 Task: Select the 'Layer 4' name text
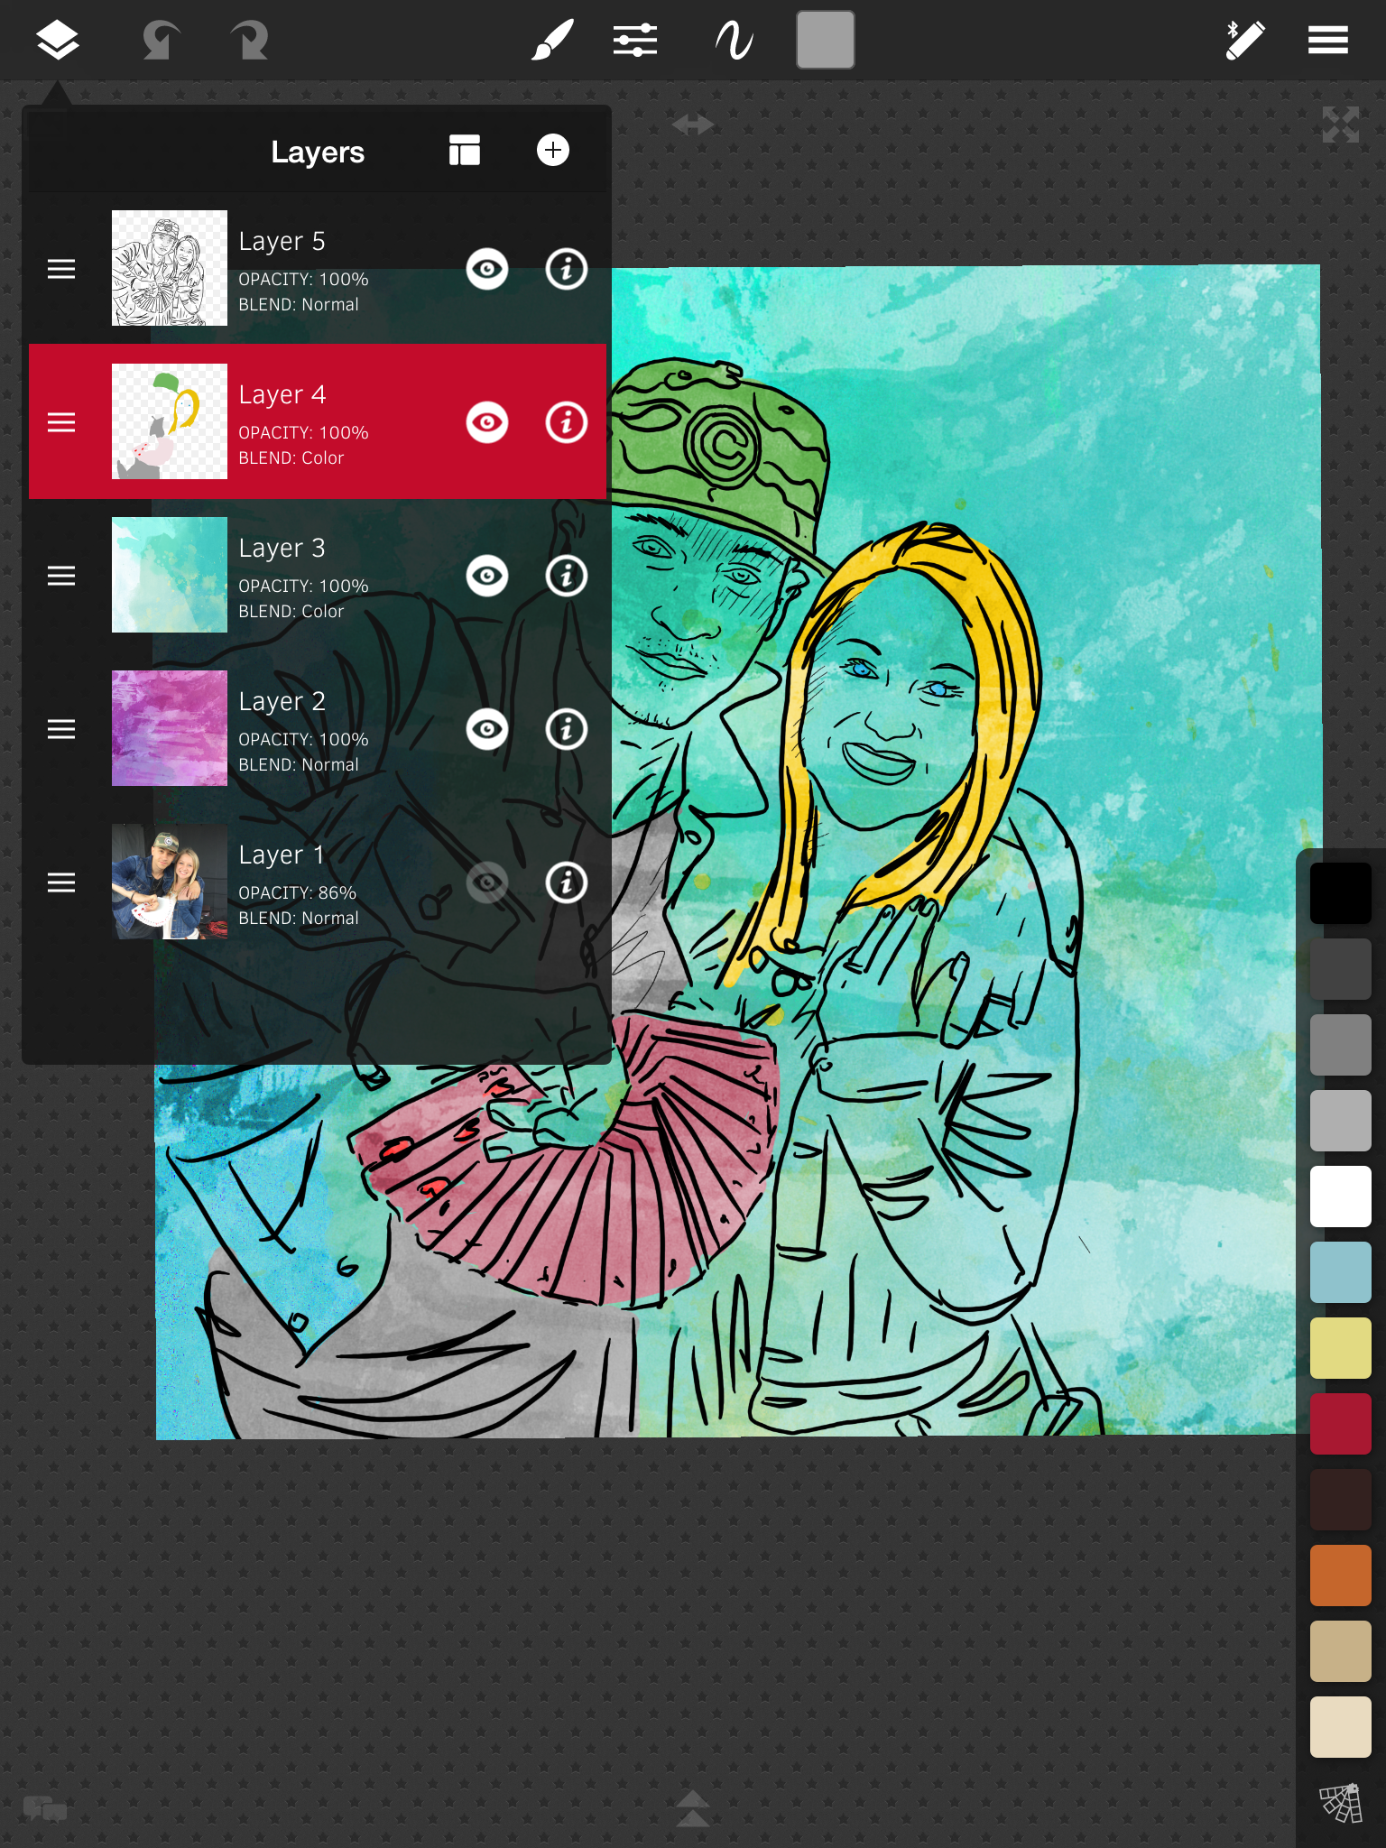pos(282,395)
